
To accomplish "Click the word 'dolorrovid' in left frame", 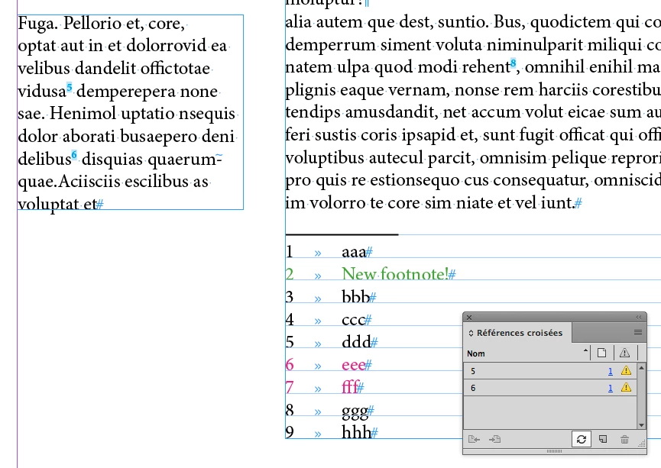I will 167,46.
